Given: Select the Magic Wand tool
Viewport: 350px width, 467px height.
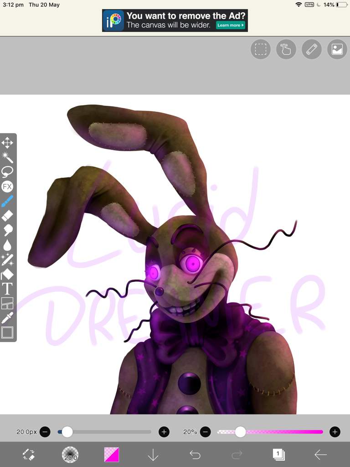Looking at the screenshot, I should pos(7,157).
